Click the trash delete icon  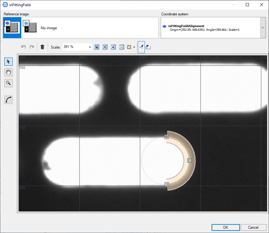click(42, 47)
